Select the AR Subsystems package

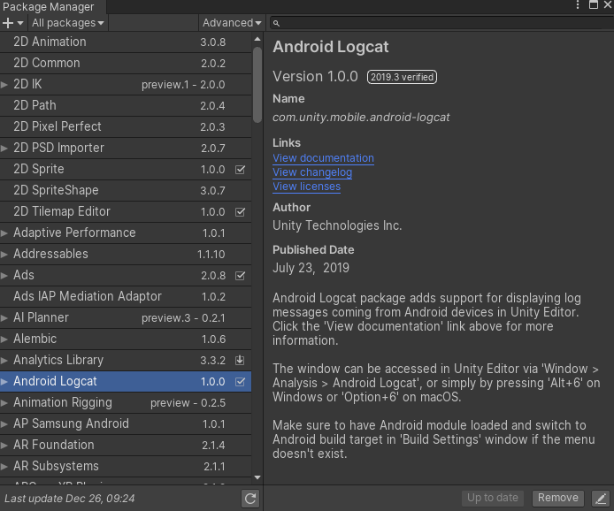pos(126,466)
